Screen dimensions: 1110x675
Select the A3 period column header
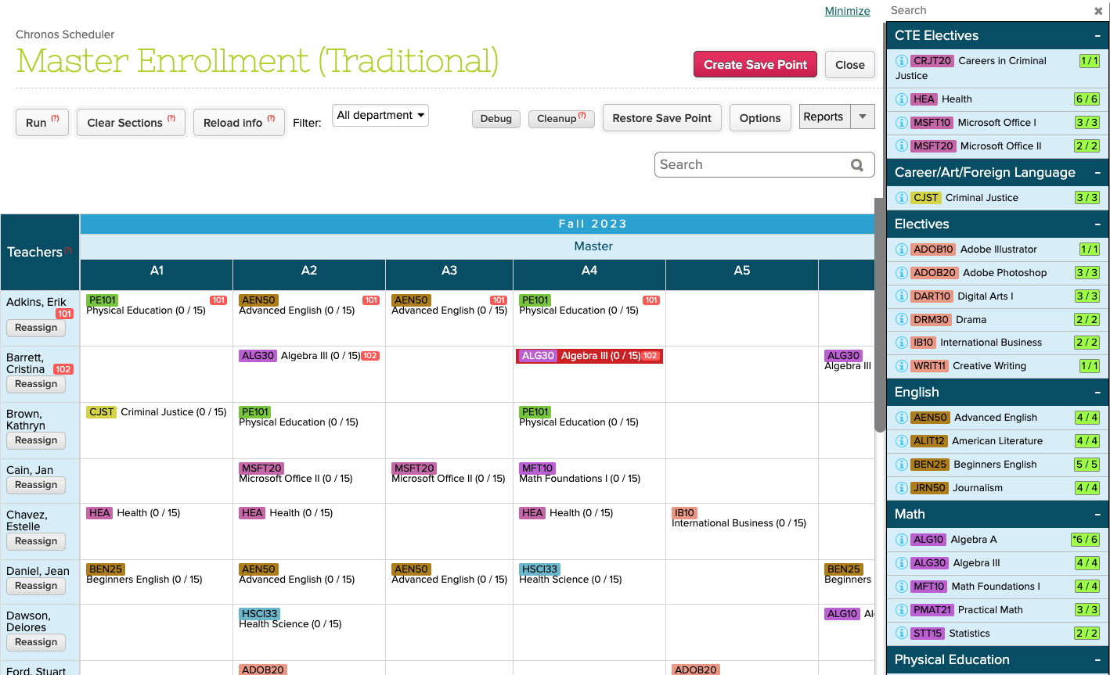[x=449, y=271]
